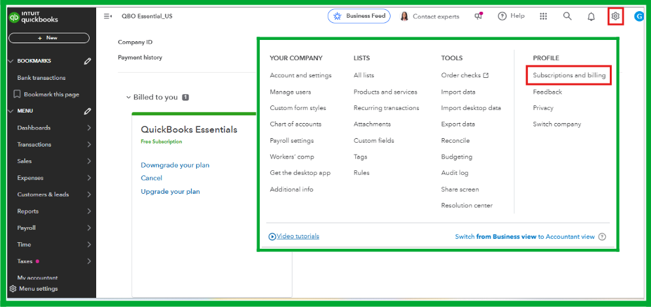The height and width of the screenshot is (307, 651).
Task: Expand the Payroll submenu arrow
Action: click(89, 228)
